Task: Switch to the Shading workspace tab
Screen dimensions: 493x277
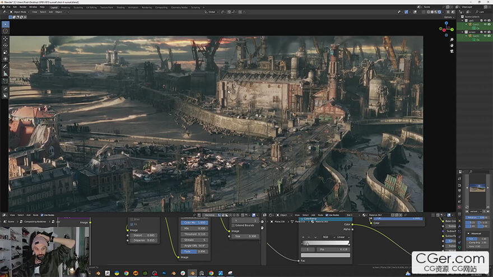Action: click(x=120, y=7)
